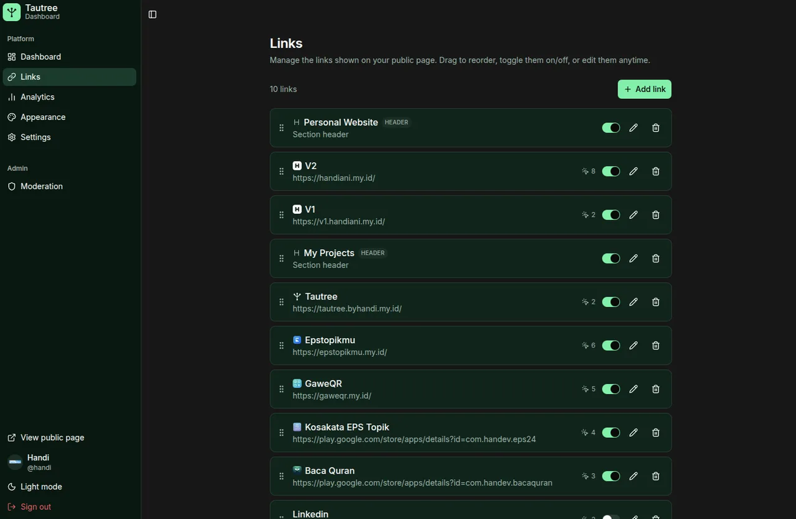The image size is (796, 519).
Task: Disable the Personal Website header toggle
Action: (x=611, y=128)
